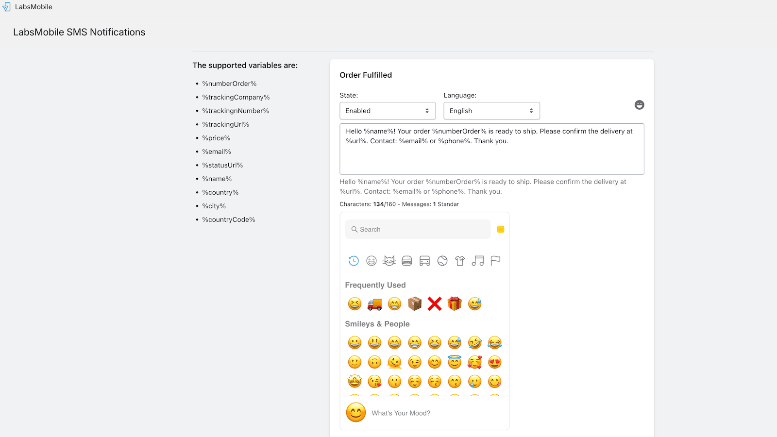Click the yellow skin tone swatch
The height and width of the screenshot is (437, 777).
(501, 229)
